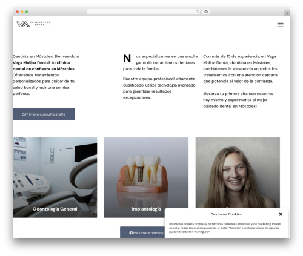Click the 'Con más de 15 de experiencia' paragraph
The image size is (303, 256).
tap(241, 69)
